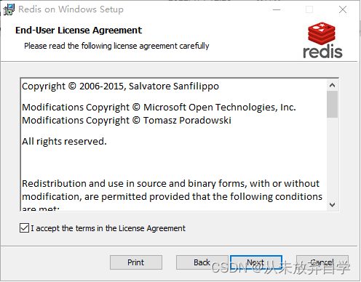Image resolution: width=361 pixels, height=282 pixels.
Task: Click the "I accept the terms" label text
Action: pos(108,228)
